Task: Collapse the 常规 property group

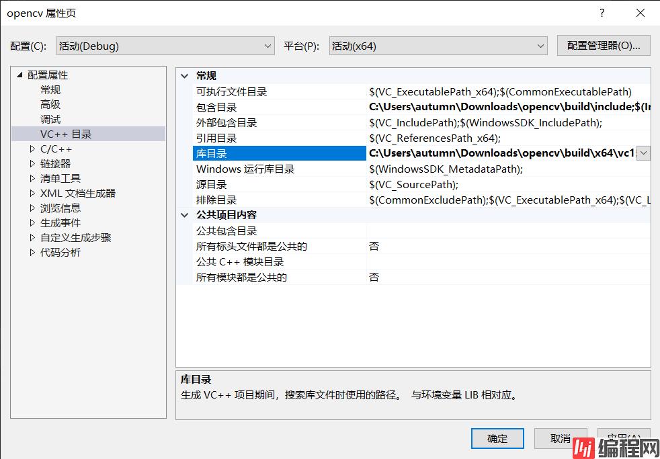Action: point(185,76)
